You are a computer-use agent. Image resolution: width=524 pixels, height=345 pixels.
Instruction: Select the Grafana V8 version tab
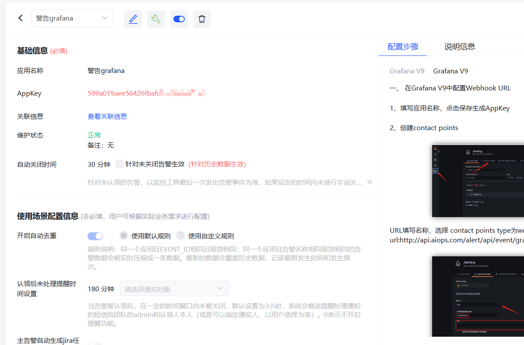pos(407,71)
